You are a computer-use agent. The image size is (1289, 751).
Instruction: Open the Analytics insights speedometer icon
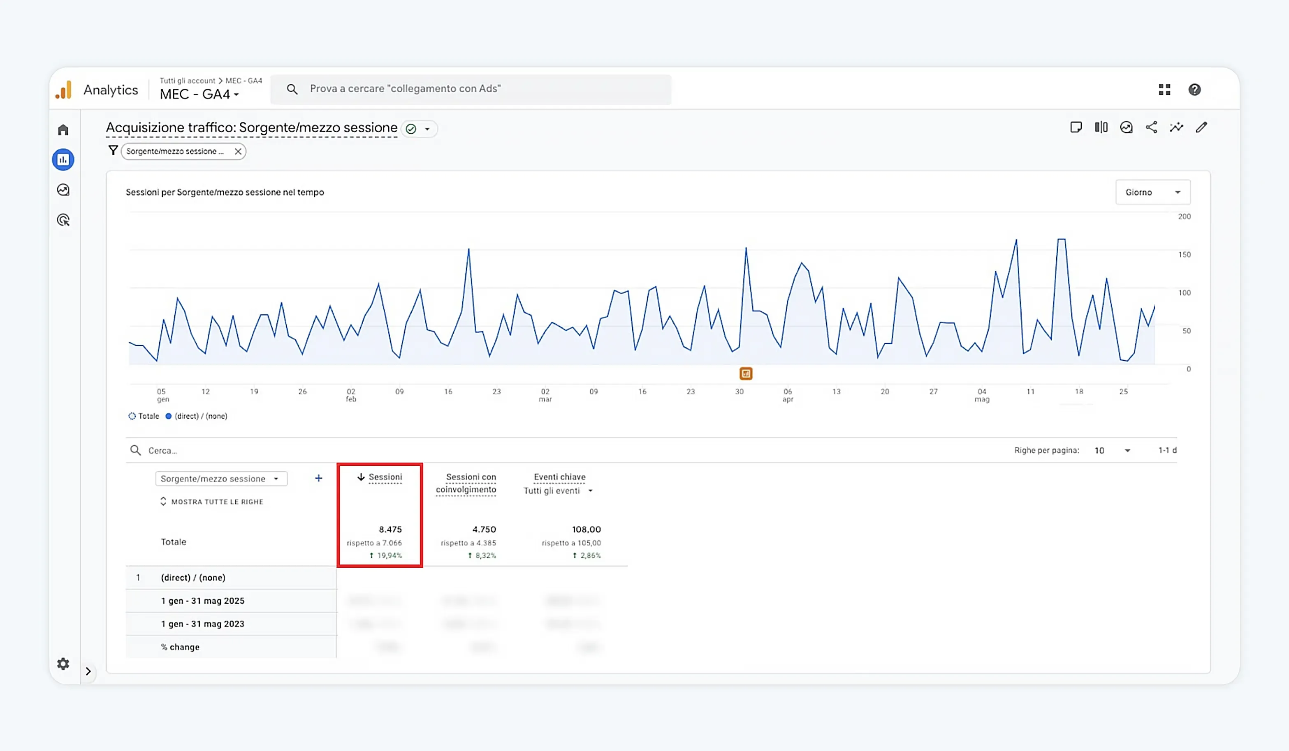tap(1126, 127)
